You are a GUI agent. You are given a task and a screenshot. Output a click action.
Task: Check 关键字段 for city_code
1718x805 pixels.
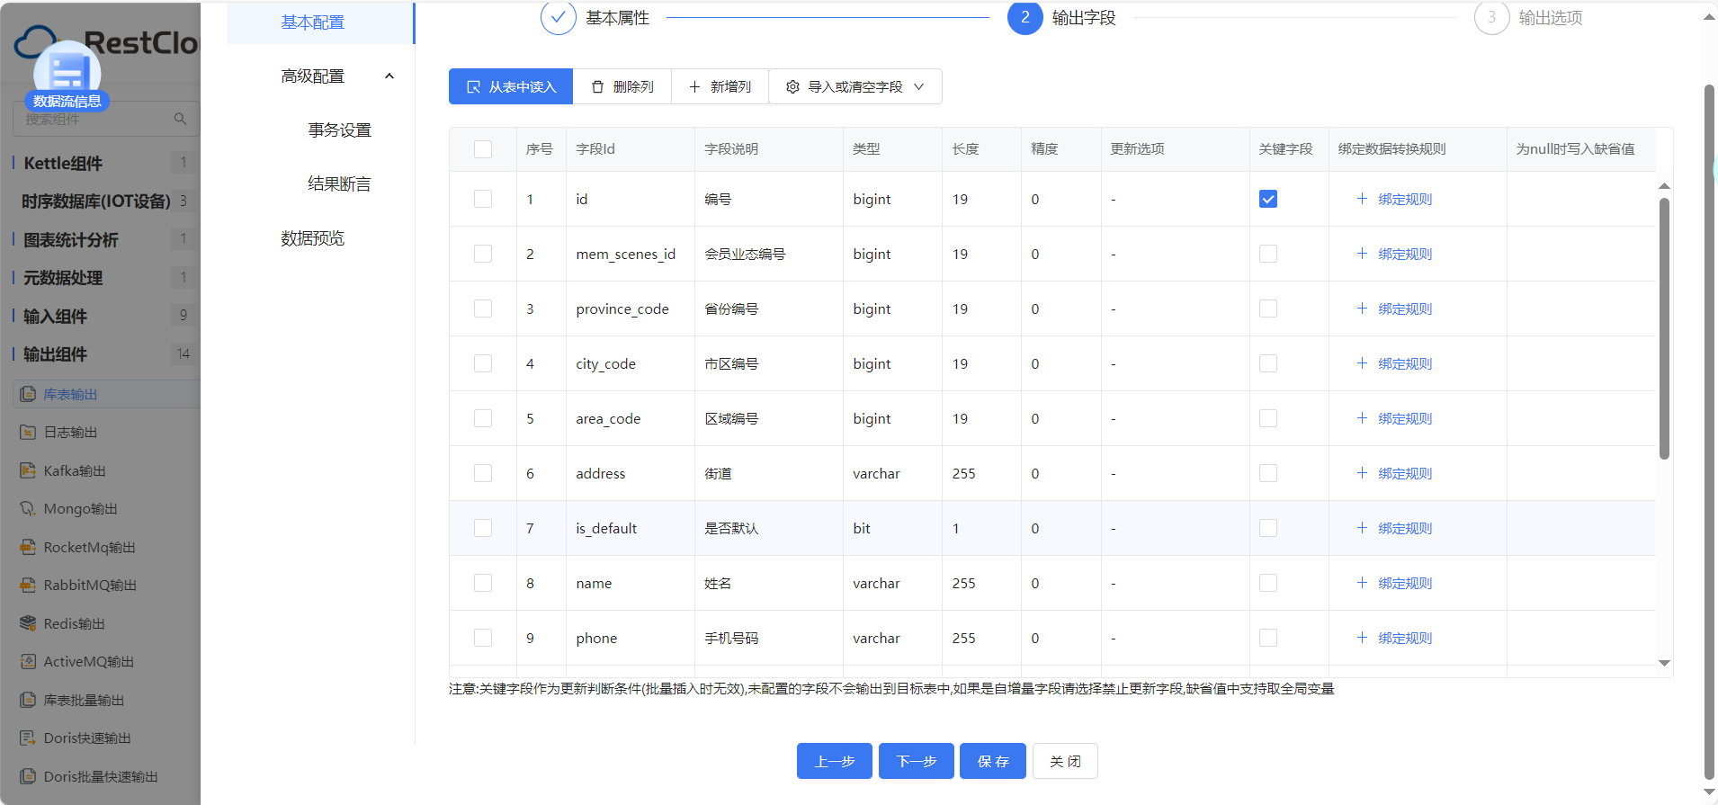pyautogui.click(x=1268, y=363)
